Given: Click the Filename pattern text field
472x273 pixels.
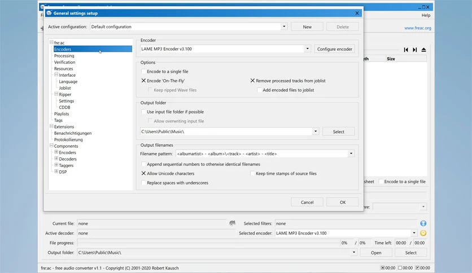Looking at the screenshot, I should pos(262,153).
